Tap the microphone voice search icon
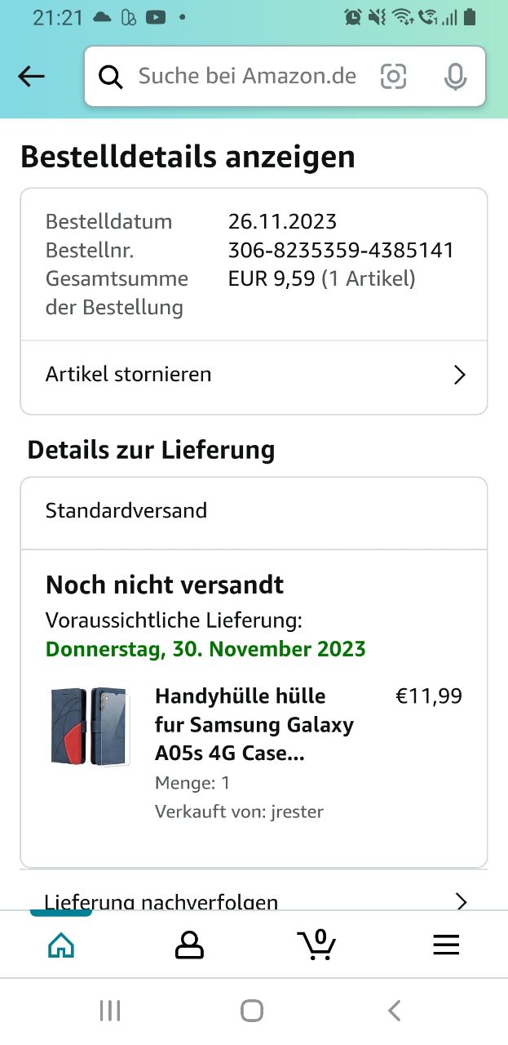The width and height of the screenshot is (508, 1045). (455, 76)
